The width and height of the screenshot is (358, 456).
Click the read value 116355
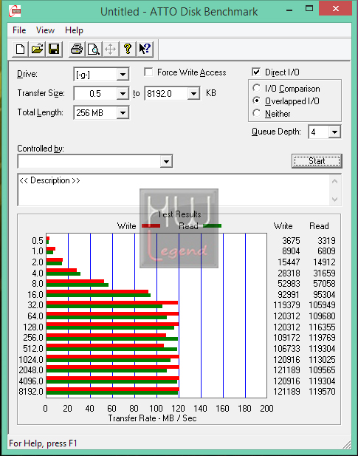point(322,327)
